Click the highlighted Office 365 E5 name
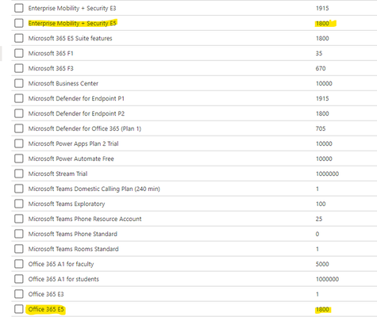This screenshot has height=317, width=377. click(x=46, y=309)
